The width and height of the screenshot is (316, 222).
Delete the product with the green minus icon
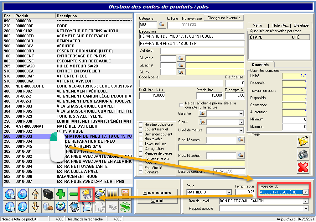[74, 194]
